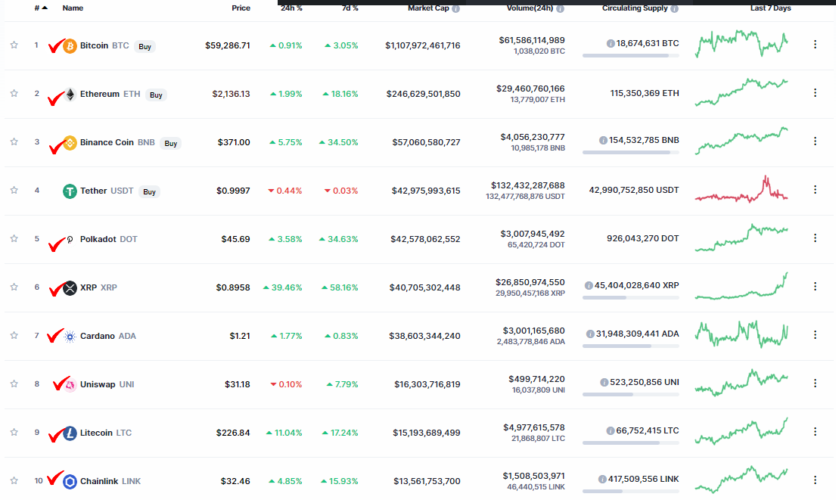Viewport: 836px width, 500px height.
Task: Sort by Price column header
Action: click(241, 8)
